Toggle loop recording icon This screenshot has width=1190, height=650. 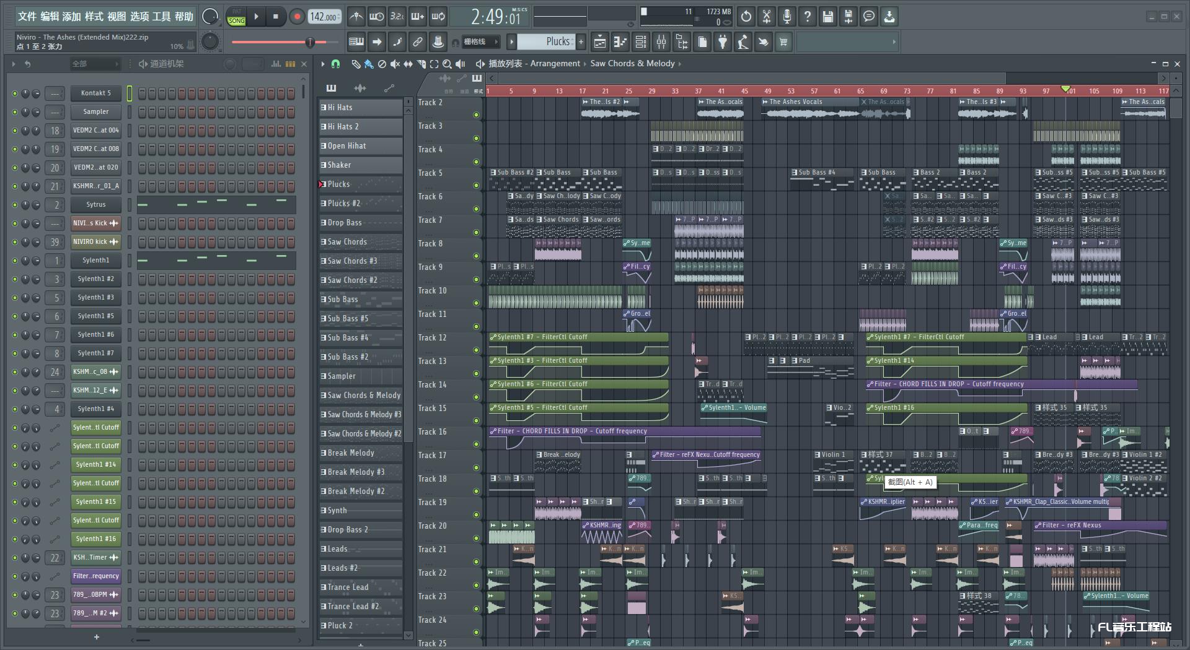(438, 17)
